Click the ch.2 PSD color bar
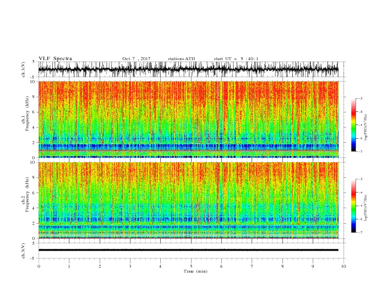The image size is (387, 299). coord(353,206)
